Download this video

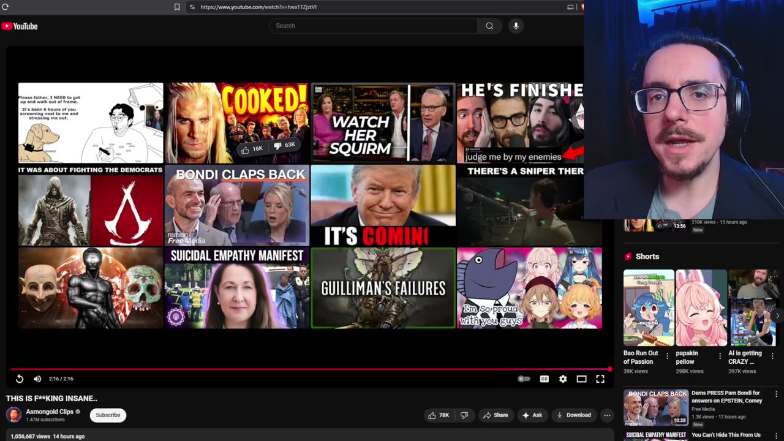click(x=574, y=415)
